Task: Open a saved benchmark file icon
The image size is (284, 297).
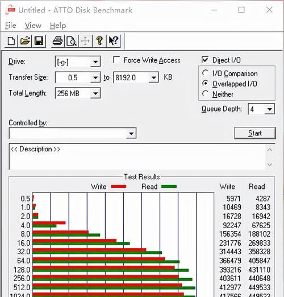Action: (25, 41)
